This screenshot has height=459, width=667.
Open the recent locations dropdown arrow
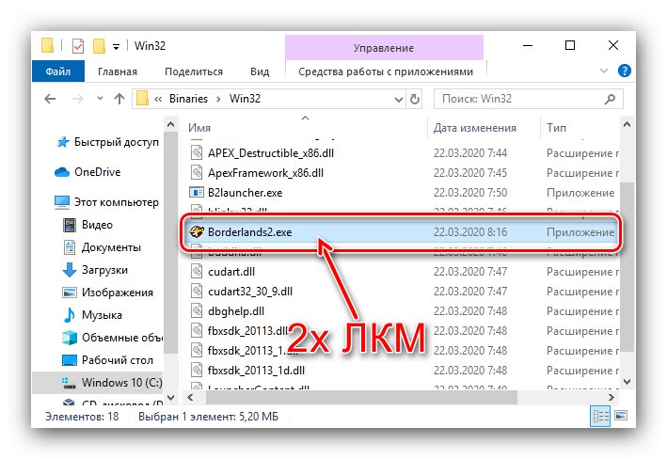(x=100, y=98)
